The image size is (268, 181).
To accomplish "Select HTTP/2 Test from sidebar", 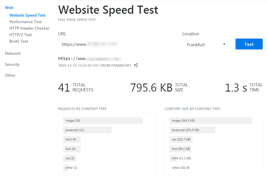I will [x=21, y=35].
